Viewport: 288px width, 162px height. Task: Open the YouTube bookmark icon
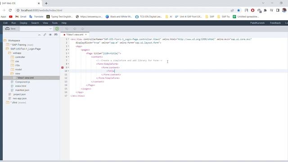click(x=11, y=17)
